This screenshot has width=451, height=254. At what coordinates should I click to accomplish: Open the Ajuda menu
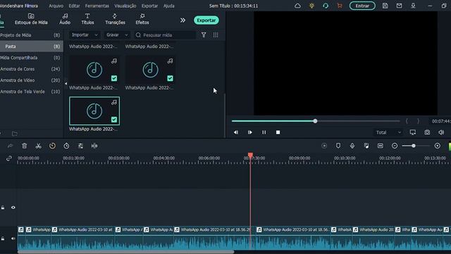pyautogui.click(x=169, y=6)
